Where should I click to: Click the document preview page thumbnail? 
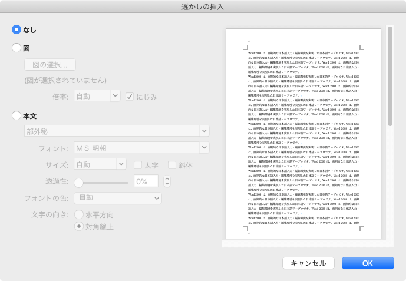point(303,134)
